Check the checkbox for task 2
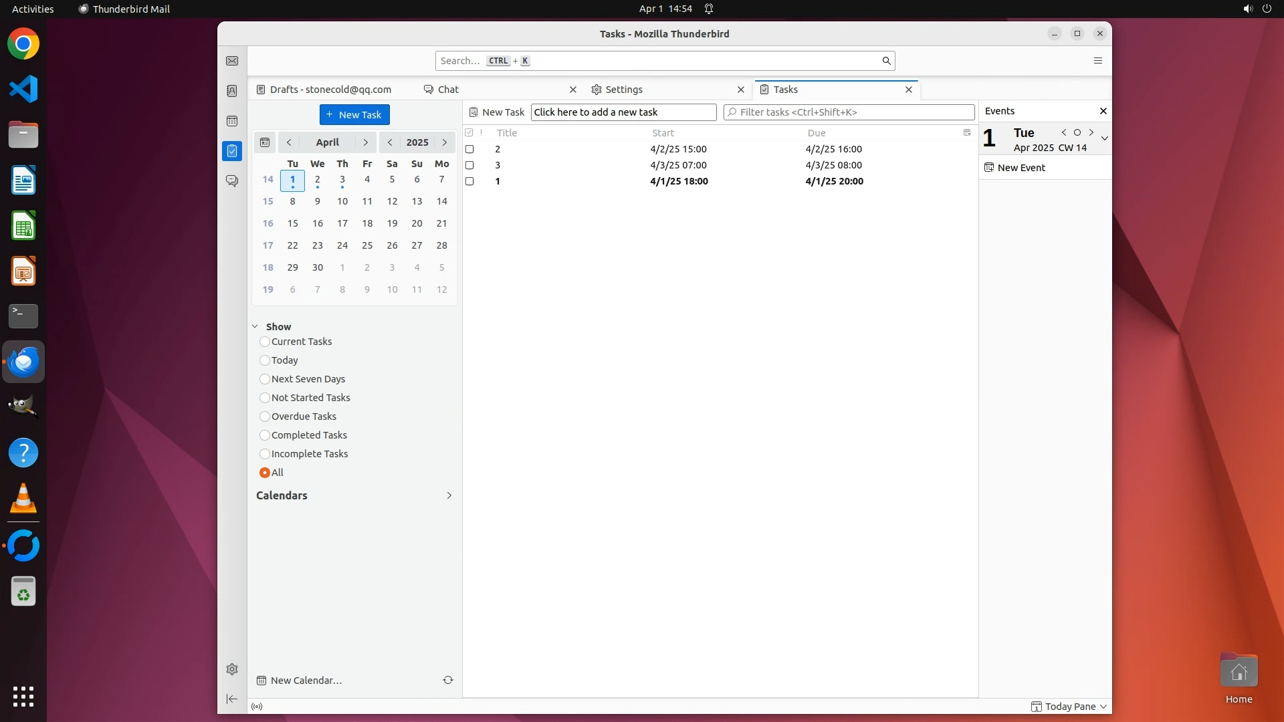The width and height of the screenshot is (1284, 722). coord(469,149)
